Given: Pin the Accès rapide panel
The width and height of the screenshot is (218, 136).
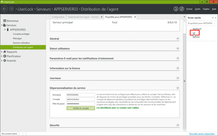Looking at the screenshot, I should (x=213, y=18).
